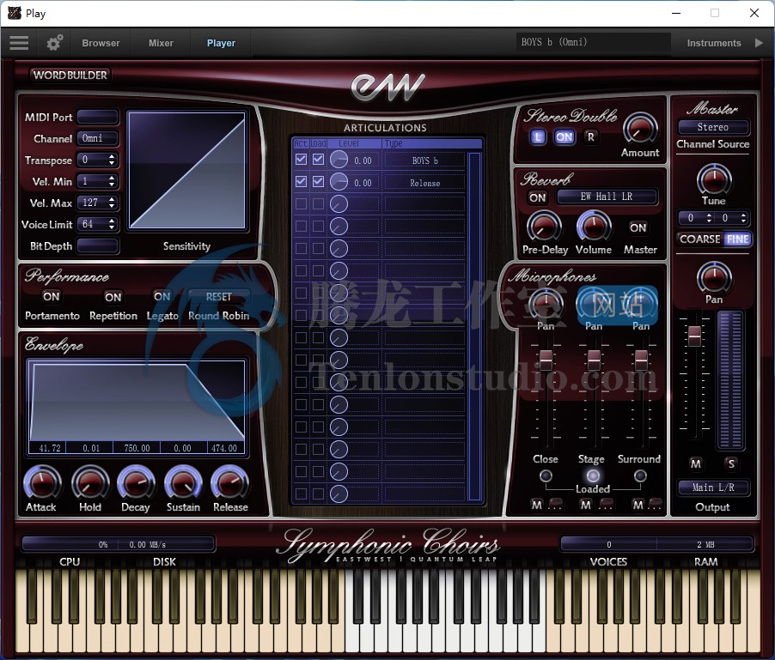Click the BOYS b (Omni) instrument name field
Screen dimensions: 775x660
coord(593,42)
